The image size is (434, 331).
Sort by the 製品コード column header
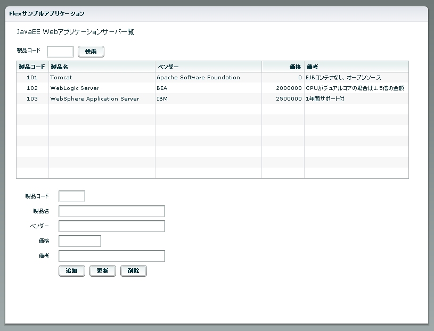(32, 67)
